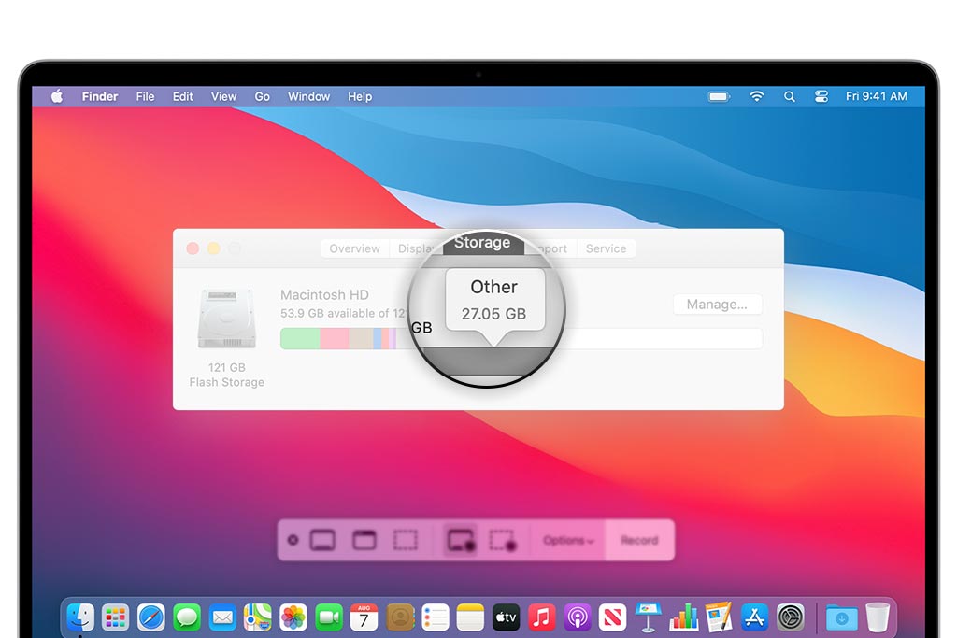Select Capture Selected Portion in screenshot toolbar
The height and width of the screenshot is (638, 957).
tap(406, 541)
